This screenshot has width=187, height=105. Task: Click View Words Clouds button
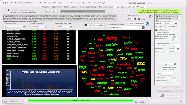tap(94, 25)
